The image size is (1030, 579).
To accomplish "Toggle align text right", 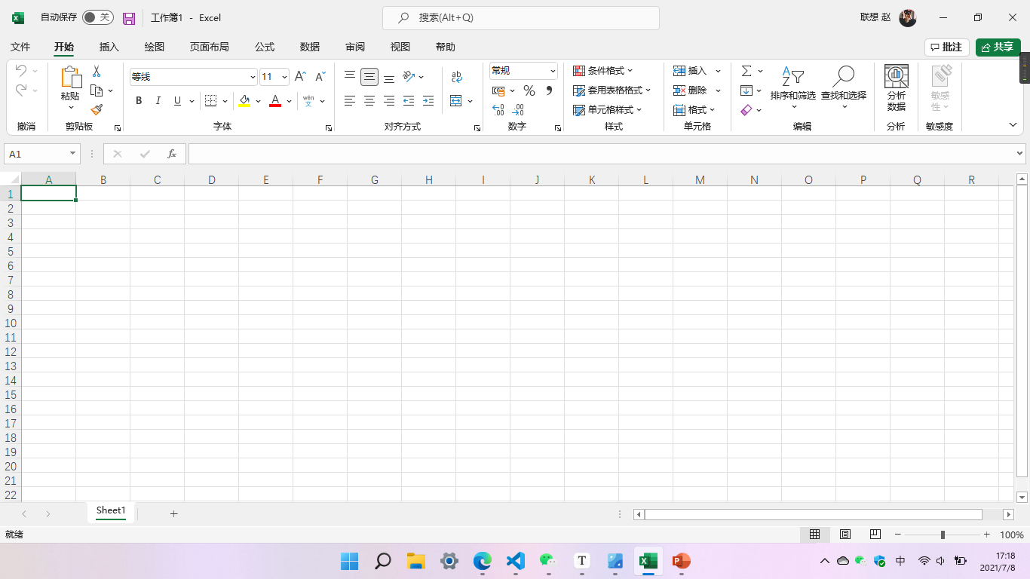I will (x=389, y=100).
